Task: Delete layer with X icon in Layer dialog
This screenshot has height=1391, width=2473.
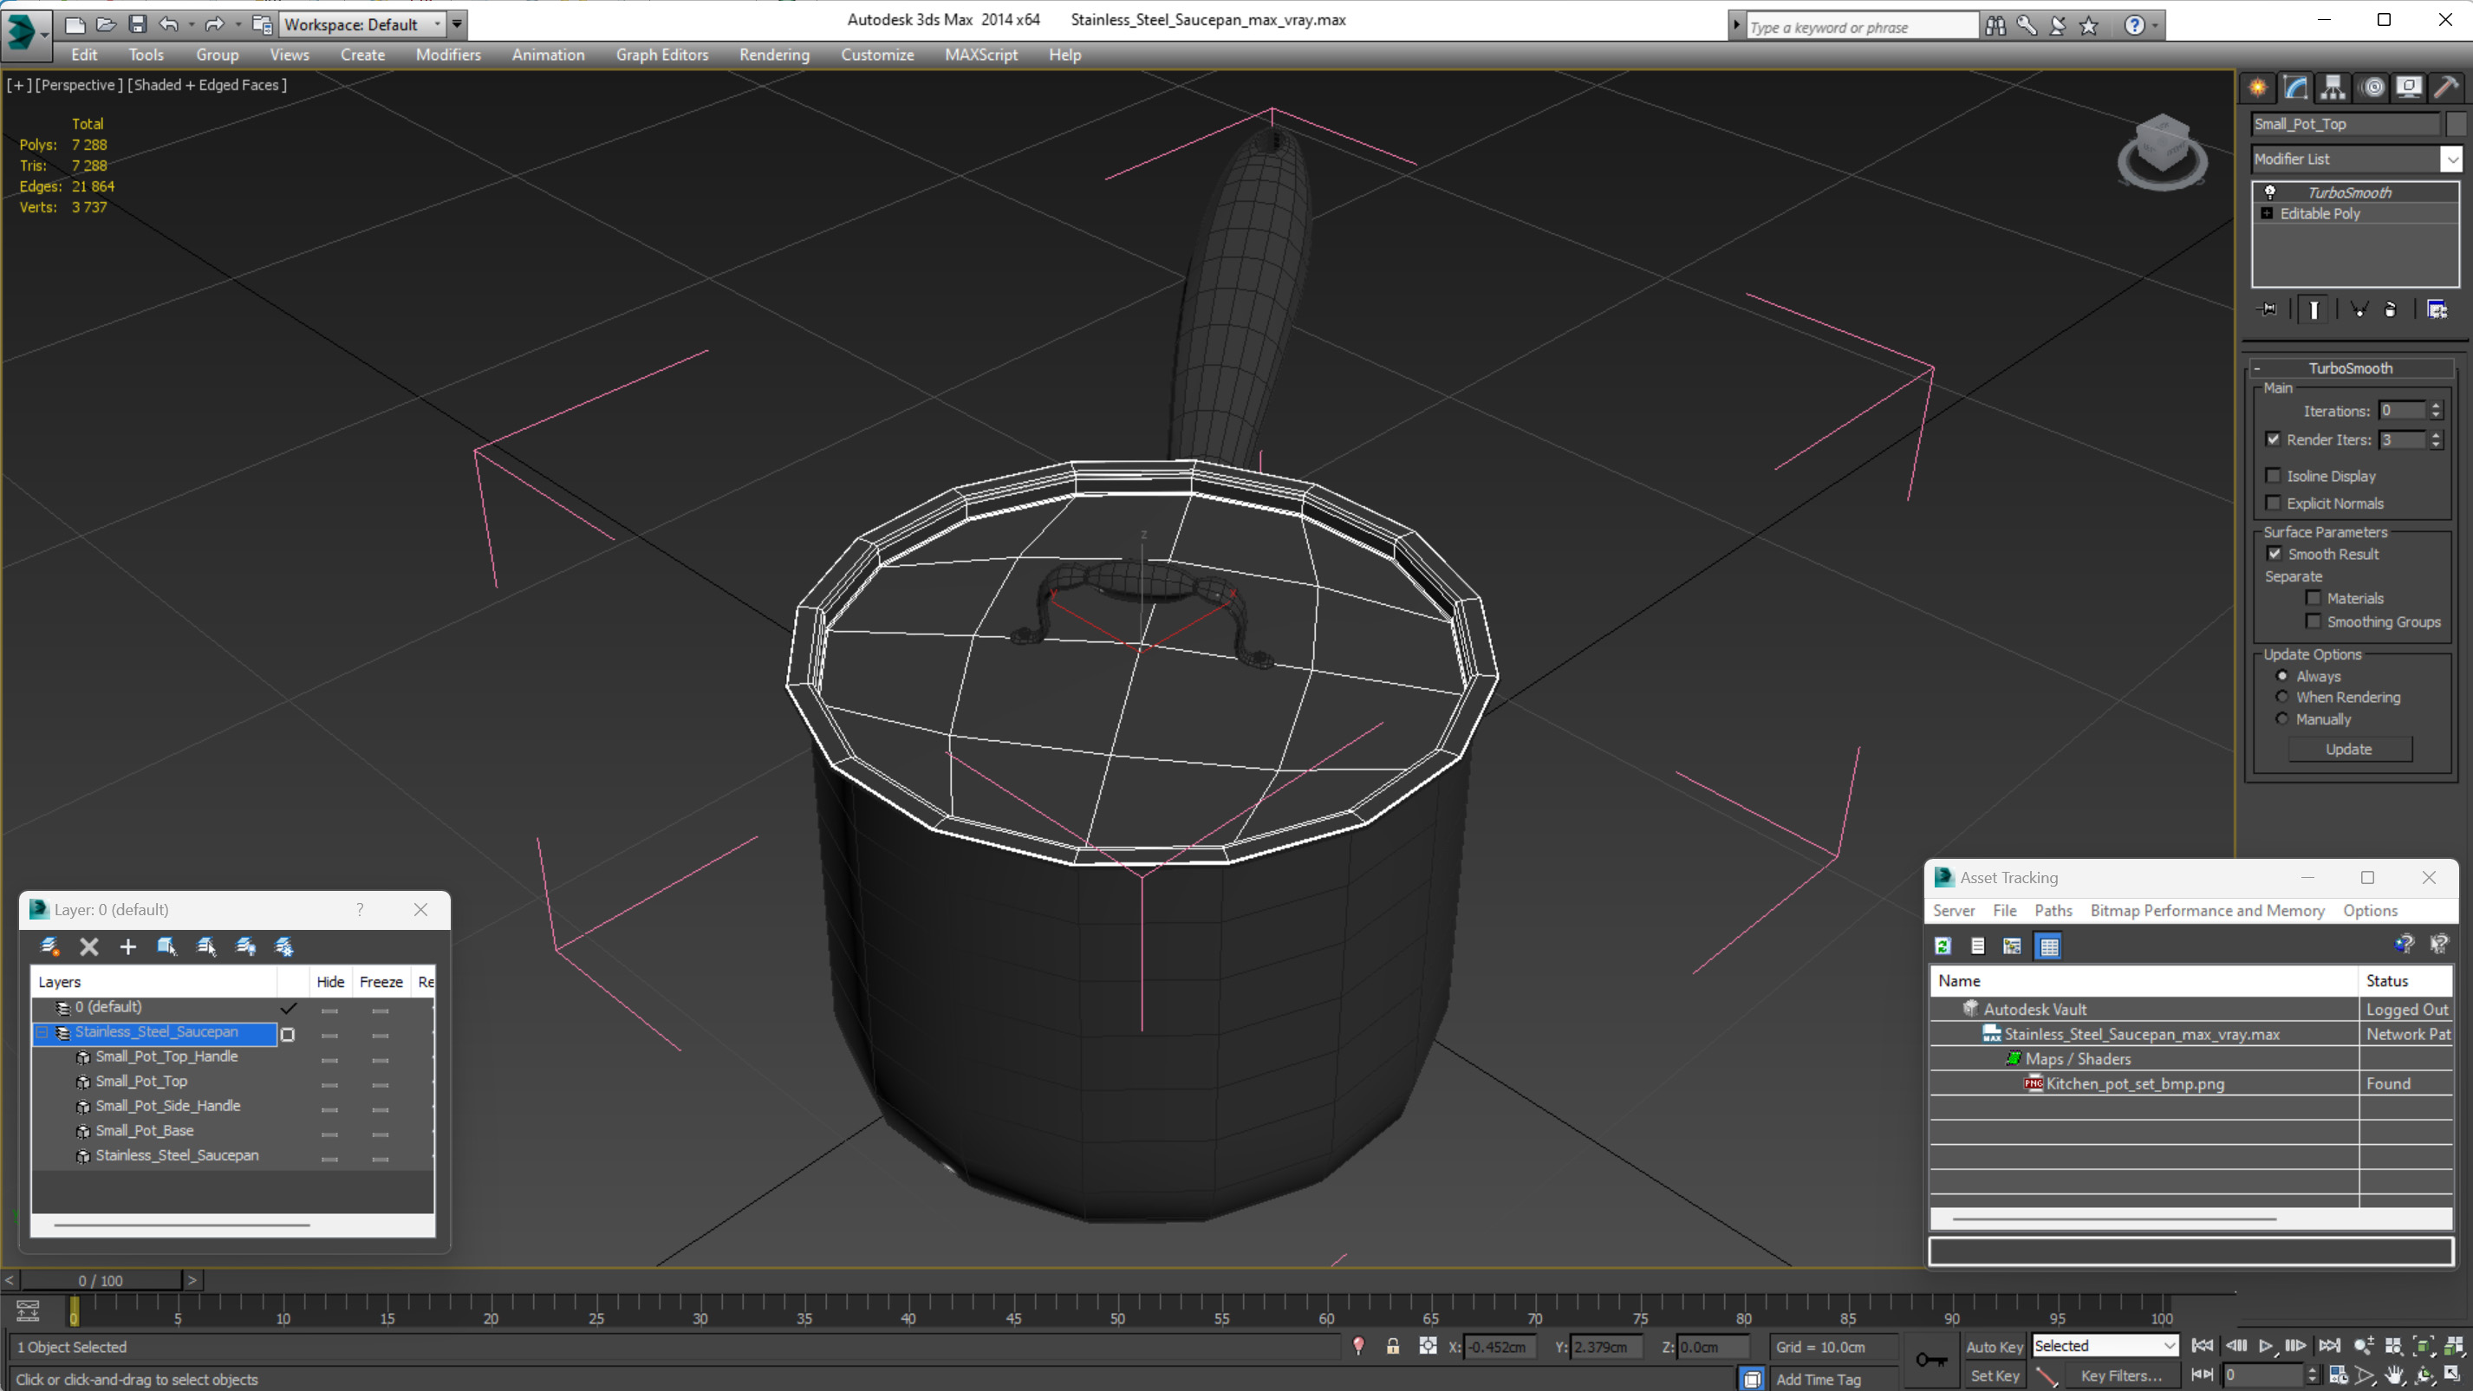Action: coord(89,946)
